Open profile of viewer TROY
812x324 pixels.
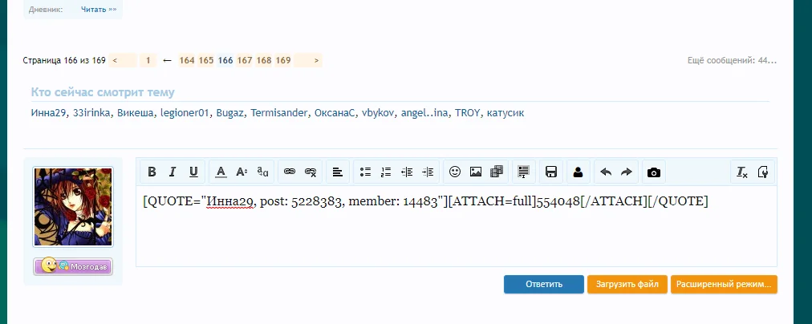coord(468,113)
